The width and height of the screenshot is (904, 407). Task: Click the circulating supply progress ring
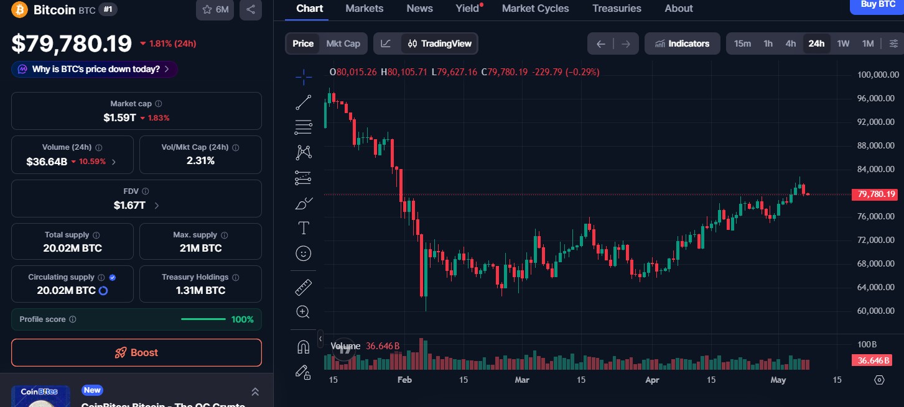[x=104, y=290]
